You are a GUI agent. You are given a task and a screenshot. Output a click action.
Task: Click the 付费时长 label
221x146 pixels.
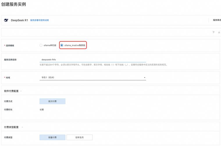point(8,109)
